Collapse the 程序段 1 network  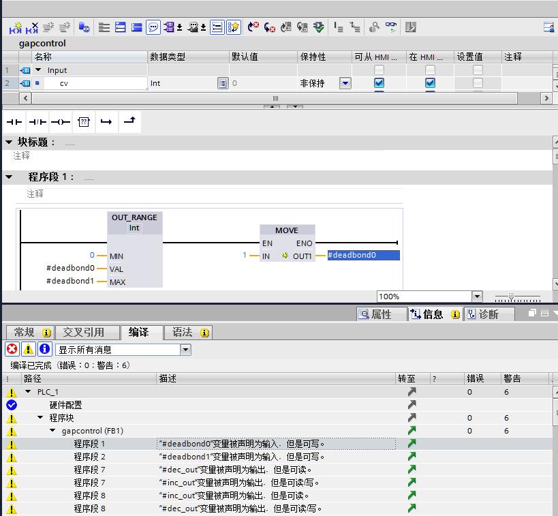pos(10,177)
